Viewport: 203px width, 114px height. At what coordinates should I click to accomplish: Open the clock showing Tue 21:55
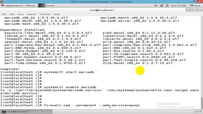point(178,6)
